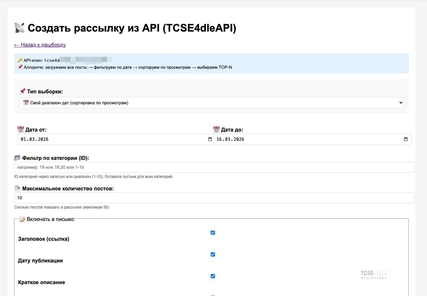Expand the Тип выборки dropdown
Screen dimensions: 427x296
pyautogui.click(x=211, y=103)
